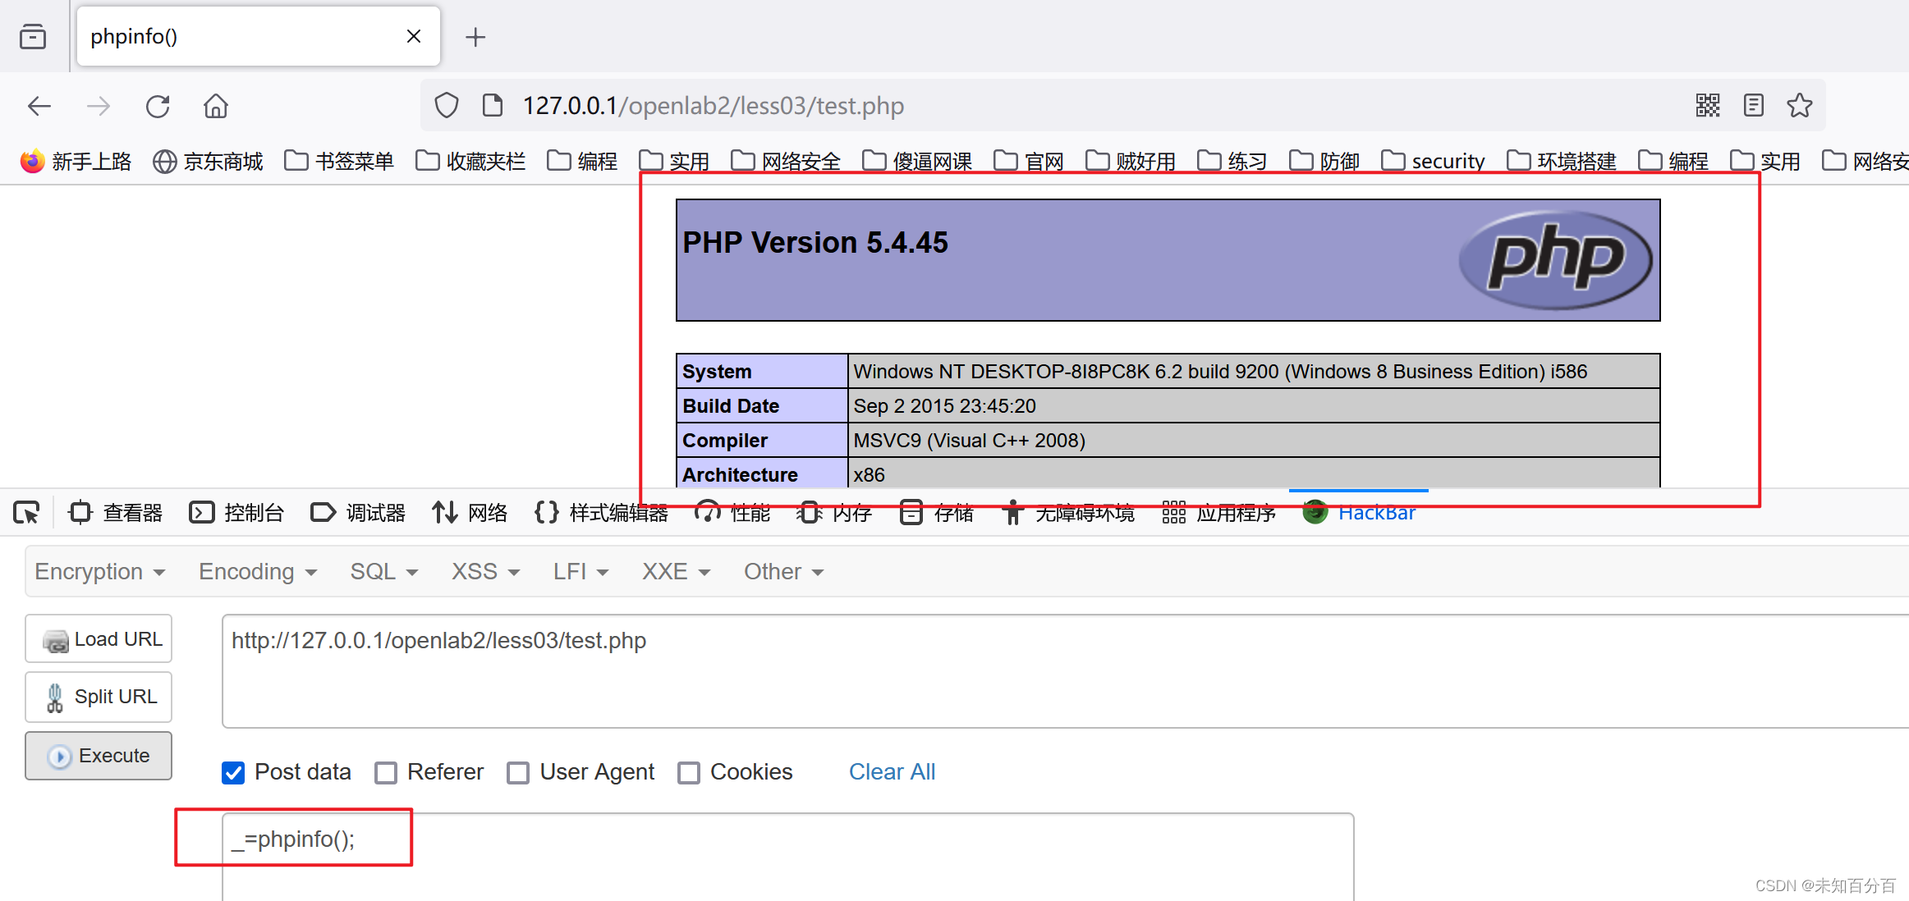Open the 查看器 inspector panel

click(116, 513)
